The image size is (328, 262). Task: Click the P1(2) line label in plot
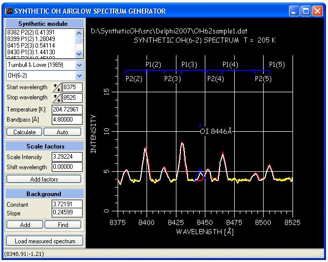153,64
